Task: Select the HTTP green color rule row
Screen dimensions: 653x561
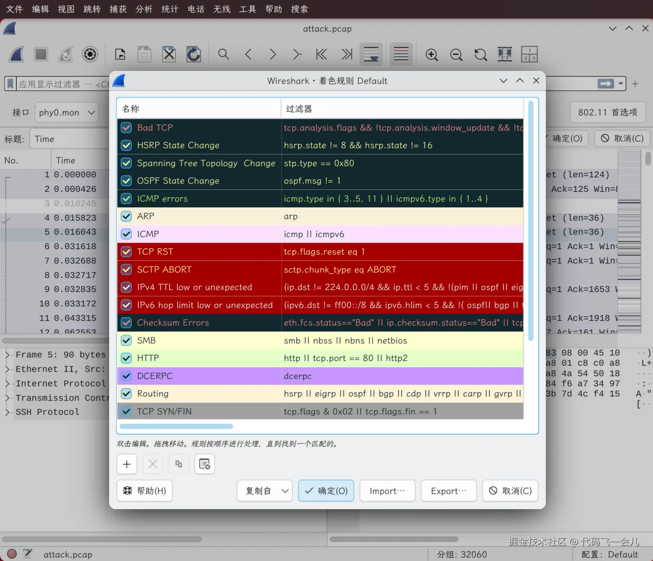Action: click(320, 358)
